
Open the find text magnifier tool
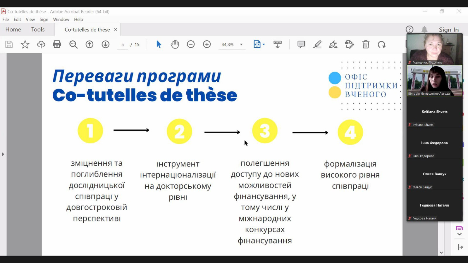tap(73, 44)
